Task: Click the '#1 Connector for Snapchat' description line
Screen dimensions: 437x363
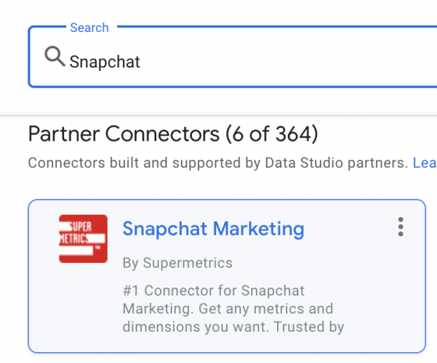Action: point(214,291)
